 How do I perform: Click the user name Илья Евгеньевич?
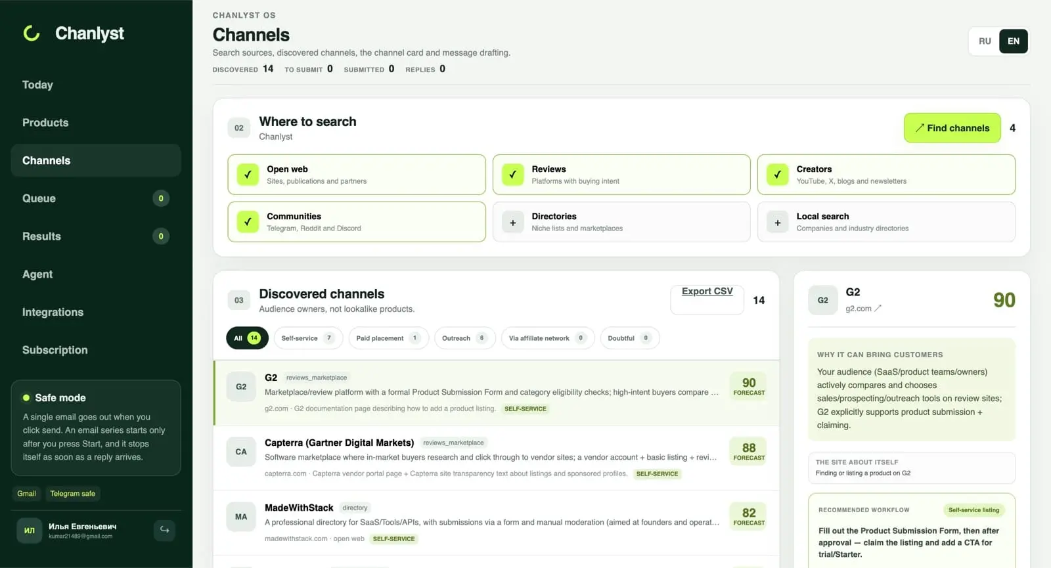83,526
